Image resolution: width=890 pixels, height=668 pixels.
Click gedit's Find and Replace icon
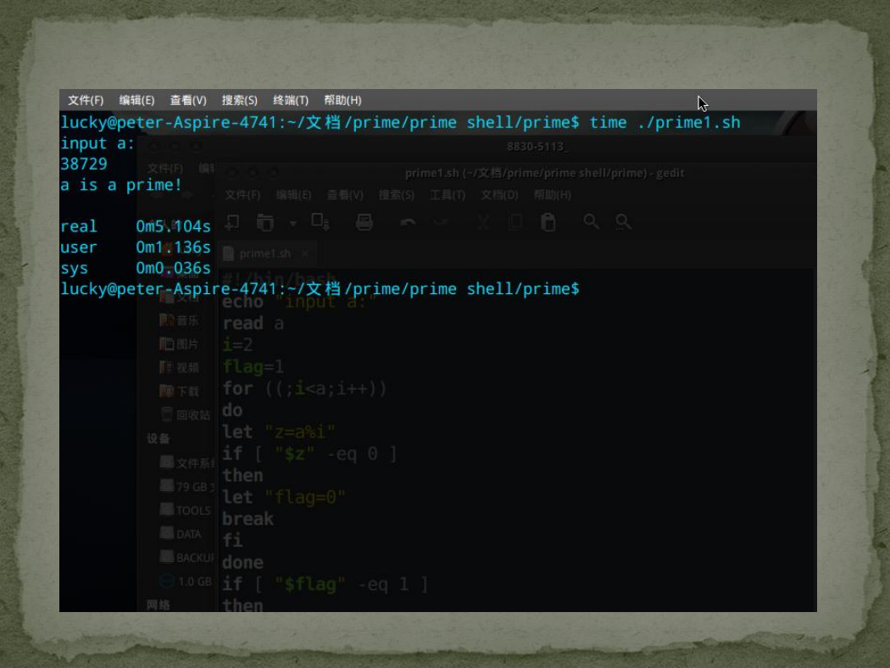623,222
